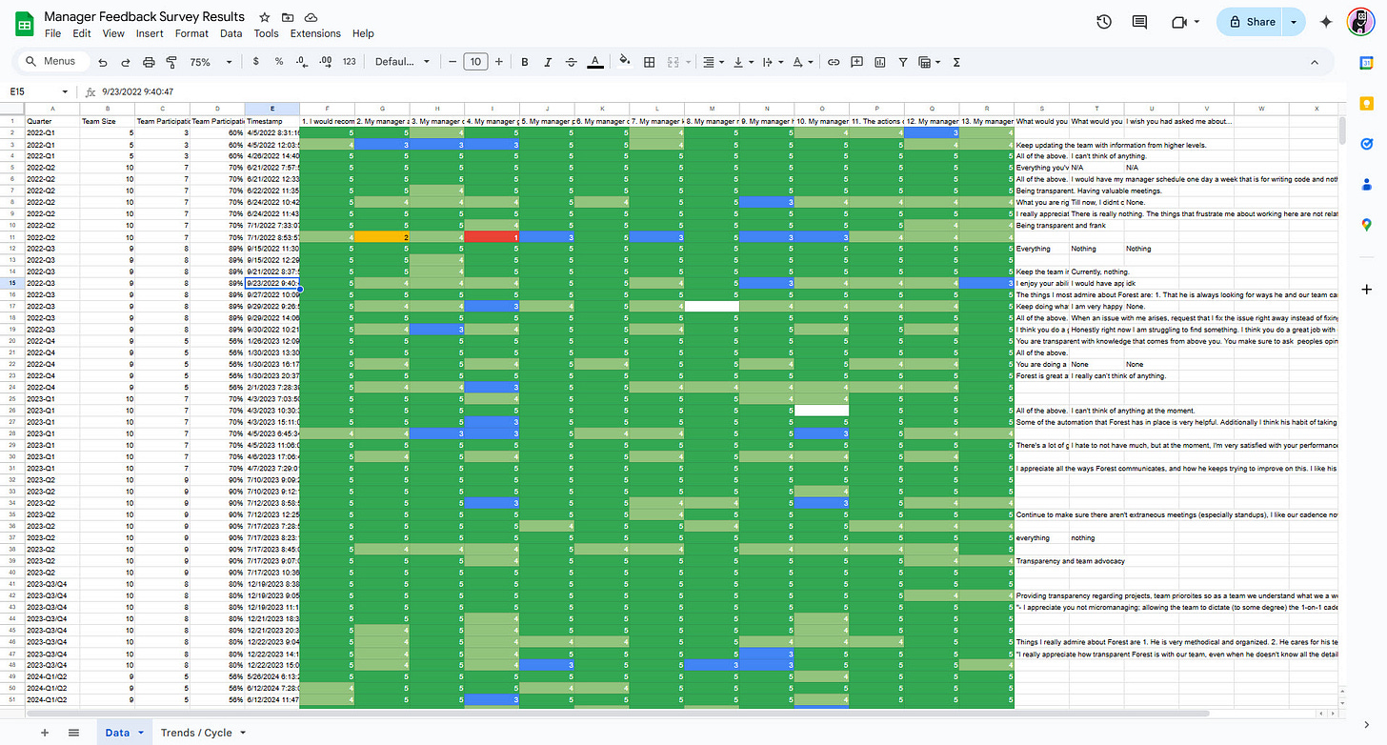Increase decimal places
Screen dimensions: 1387x745
tap(326, 62)
